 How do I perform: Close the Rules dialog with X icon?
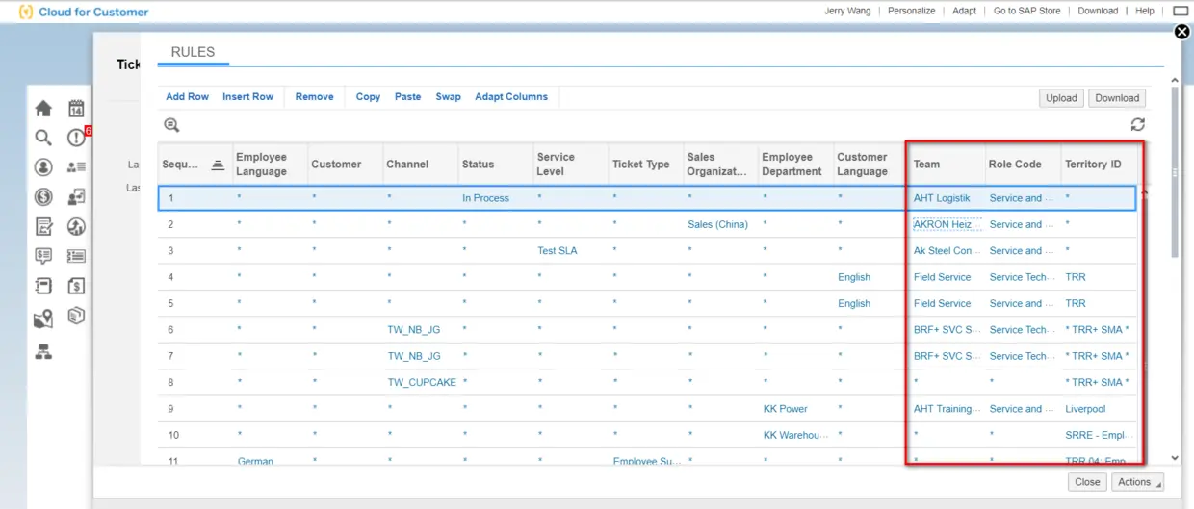point(1182,32)
